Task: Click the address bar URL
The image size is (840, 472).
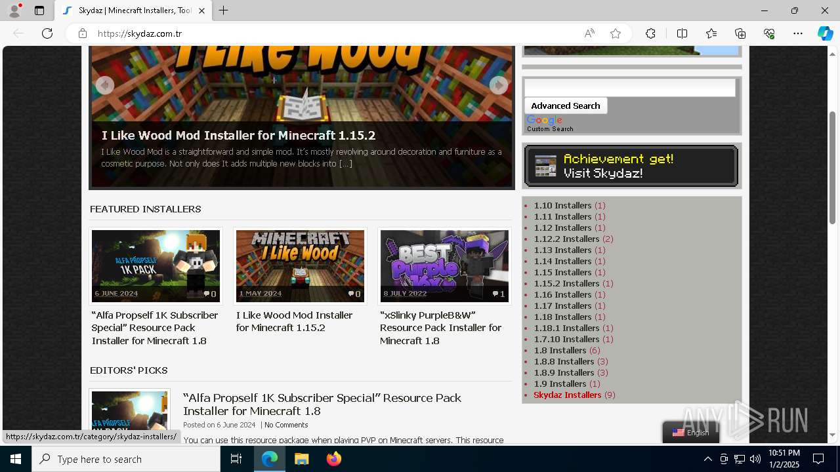Action: 140,33
